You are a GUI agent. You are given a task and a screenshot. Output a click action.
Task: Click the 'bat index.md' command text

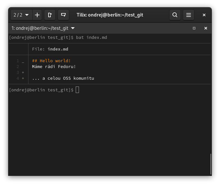pyautogui.click(x=91, y=38)
